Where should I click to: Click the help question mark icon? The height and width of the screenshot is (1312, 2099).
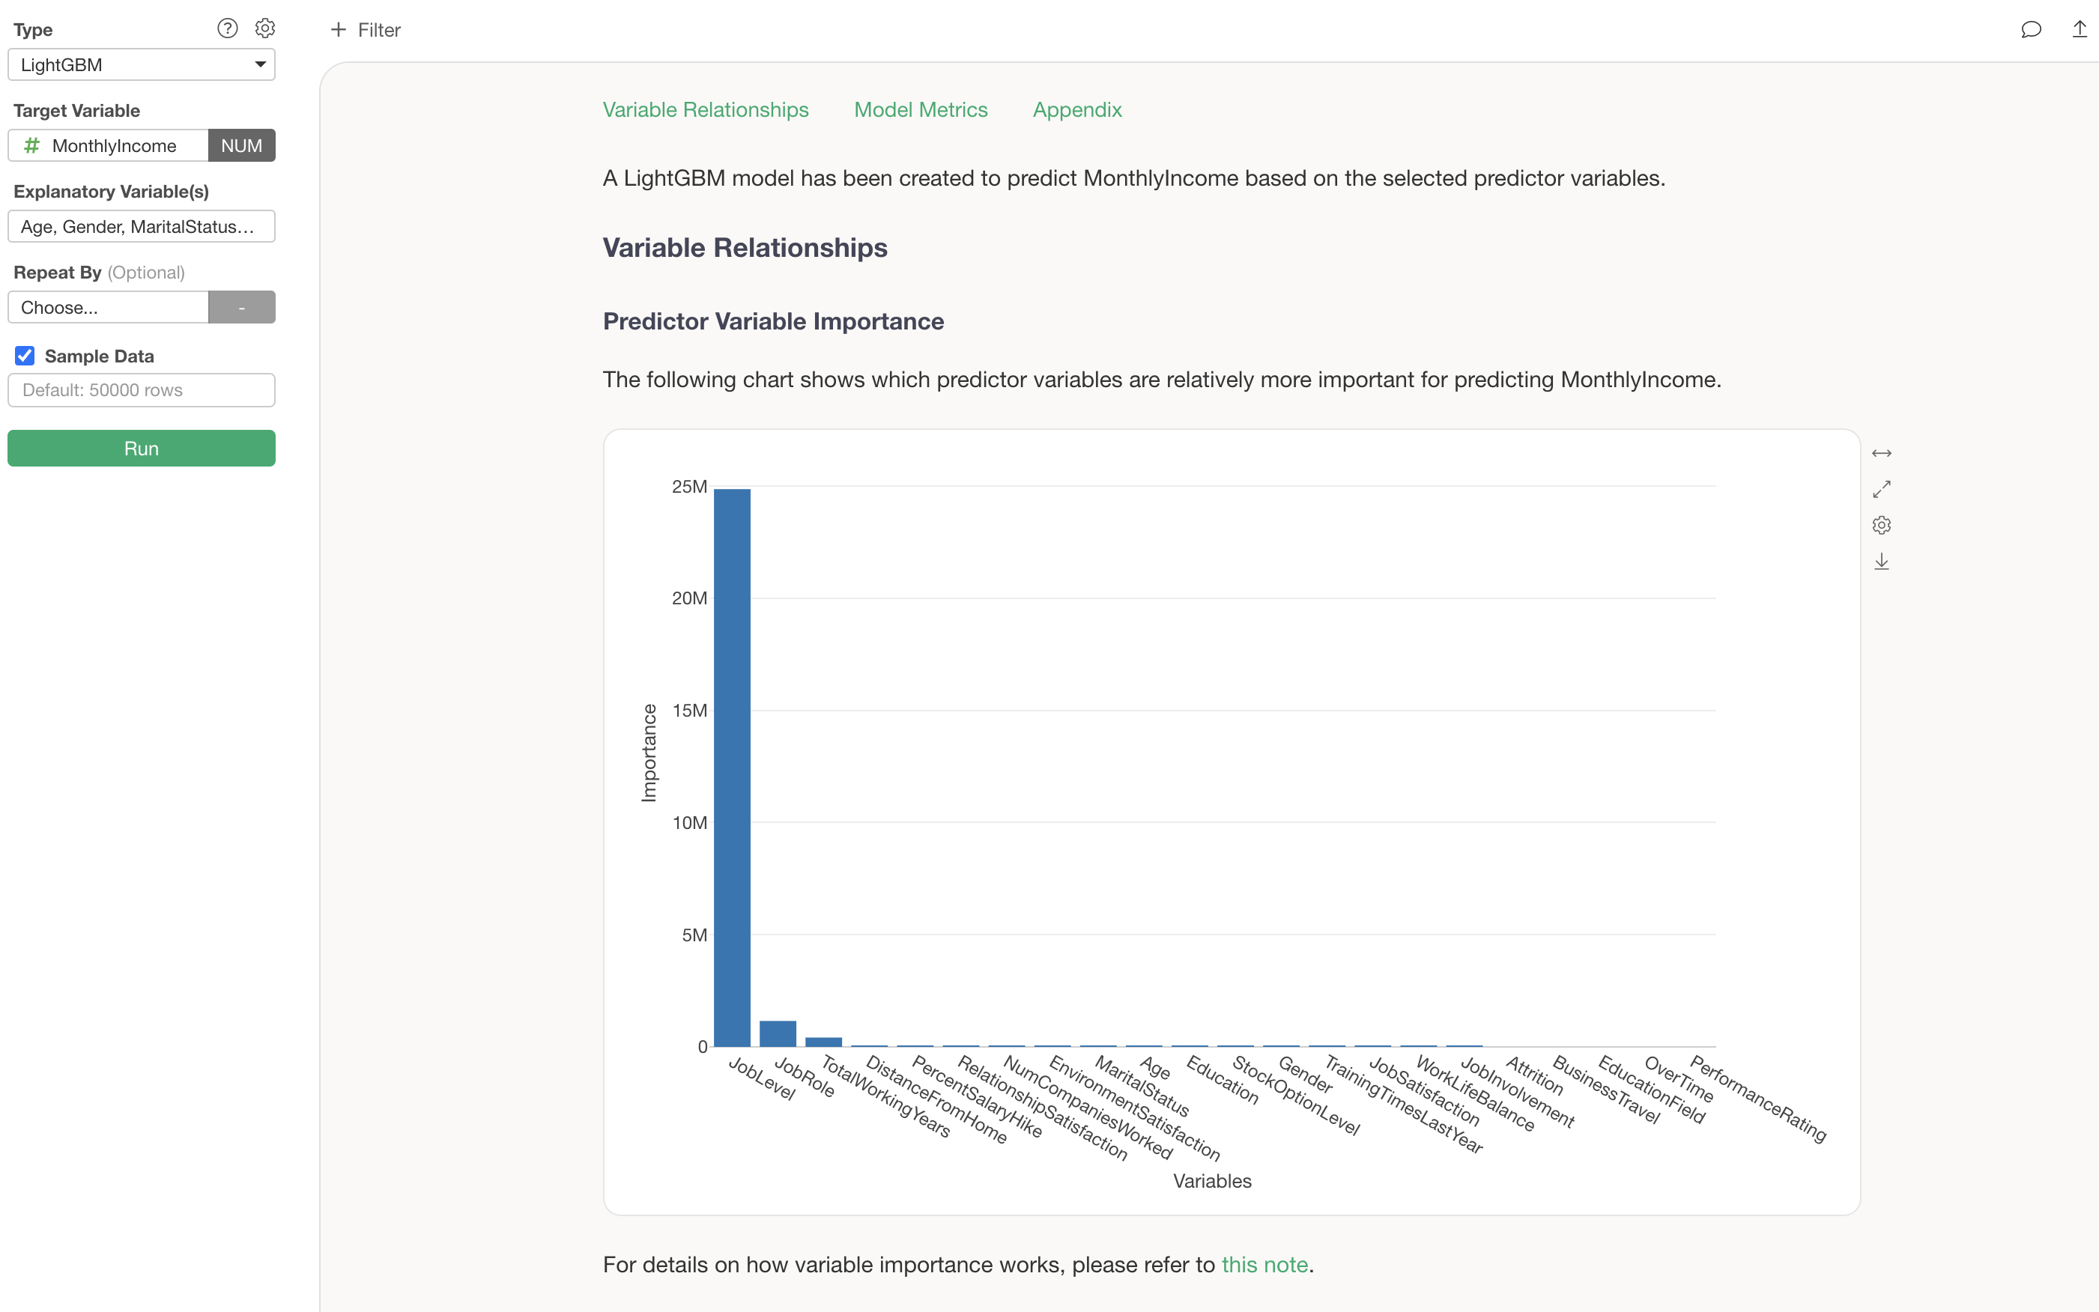click(228, 28)
